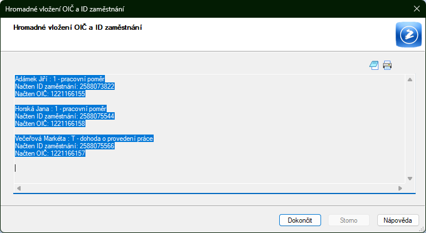Click ID zaměstnání 2588075566 line
Image resolution: width=426 pixels, height=233 pixels.
point(65,146)
